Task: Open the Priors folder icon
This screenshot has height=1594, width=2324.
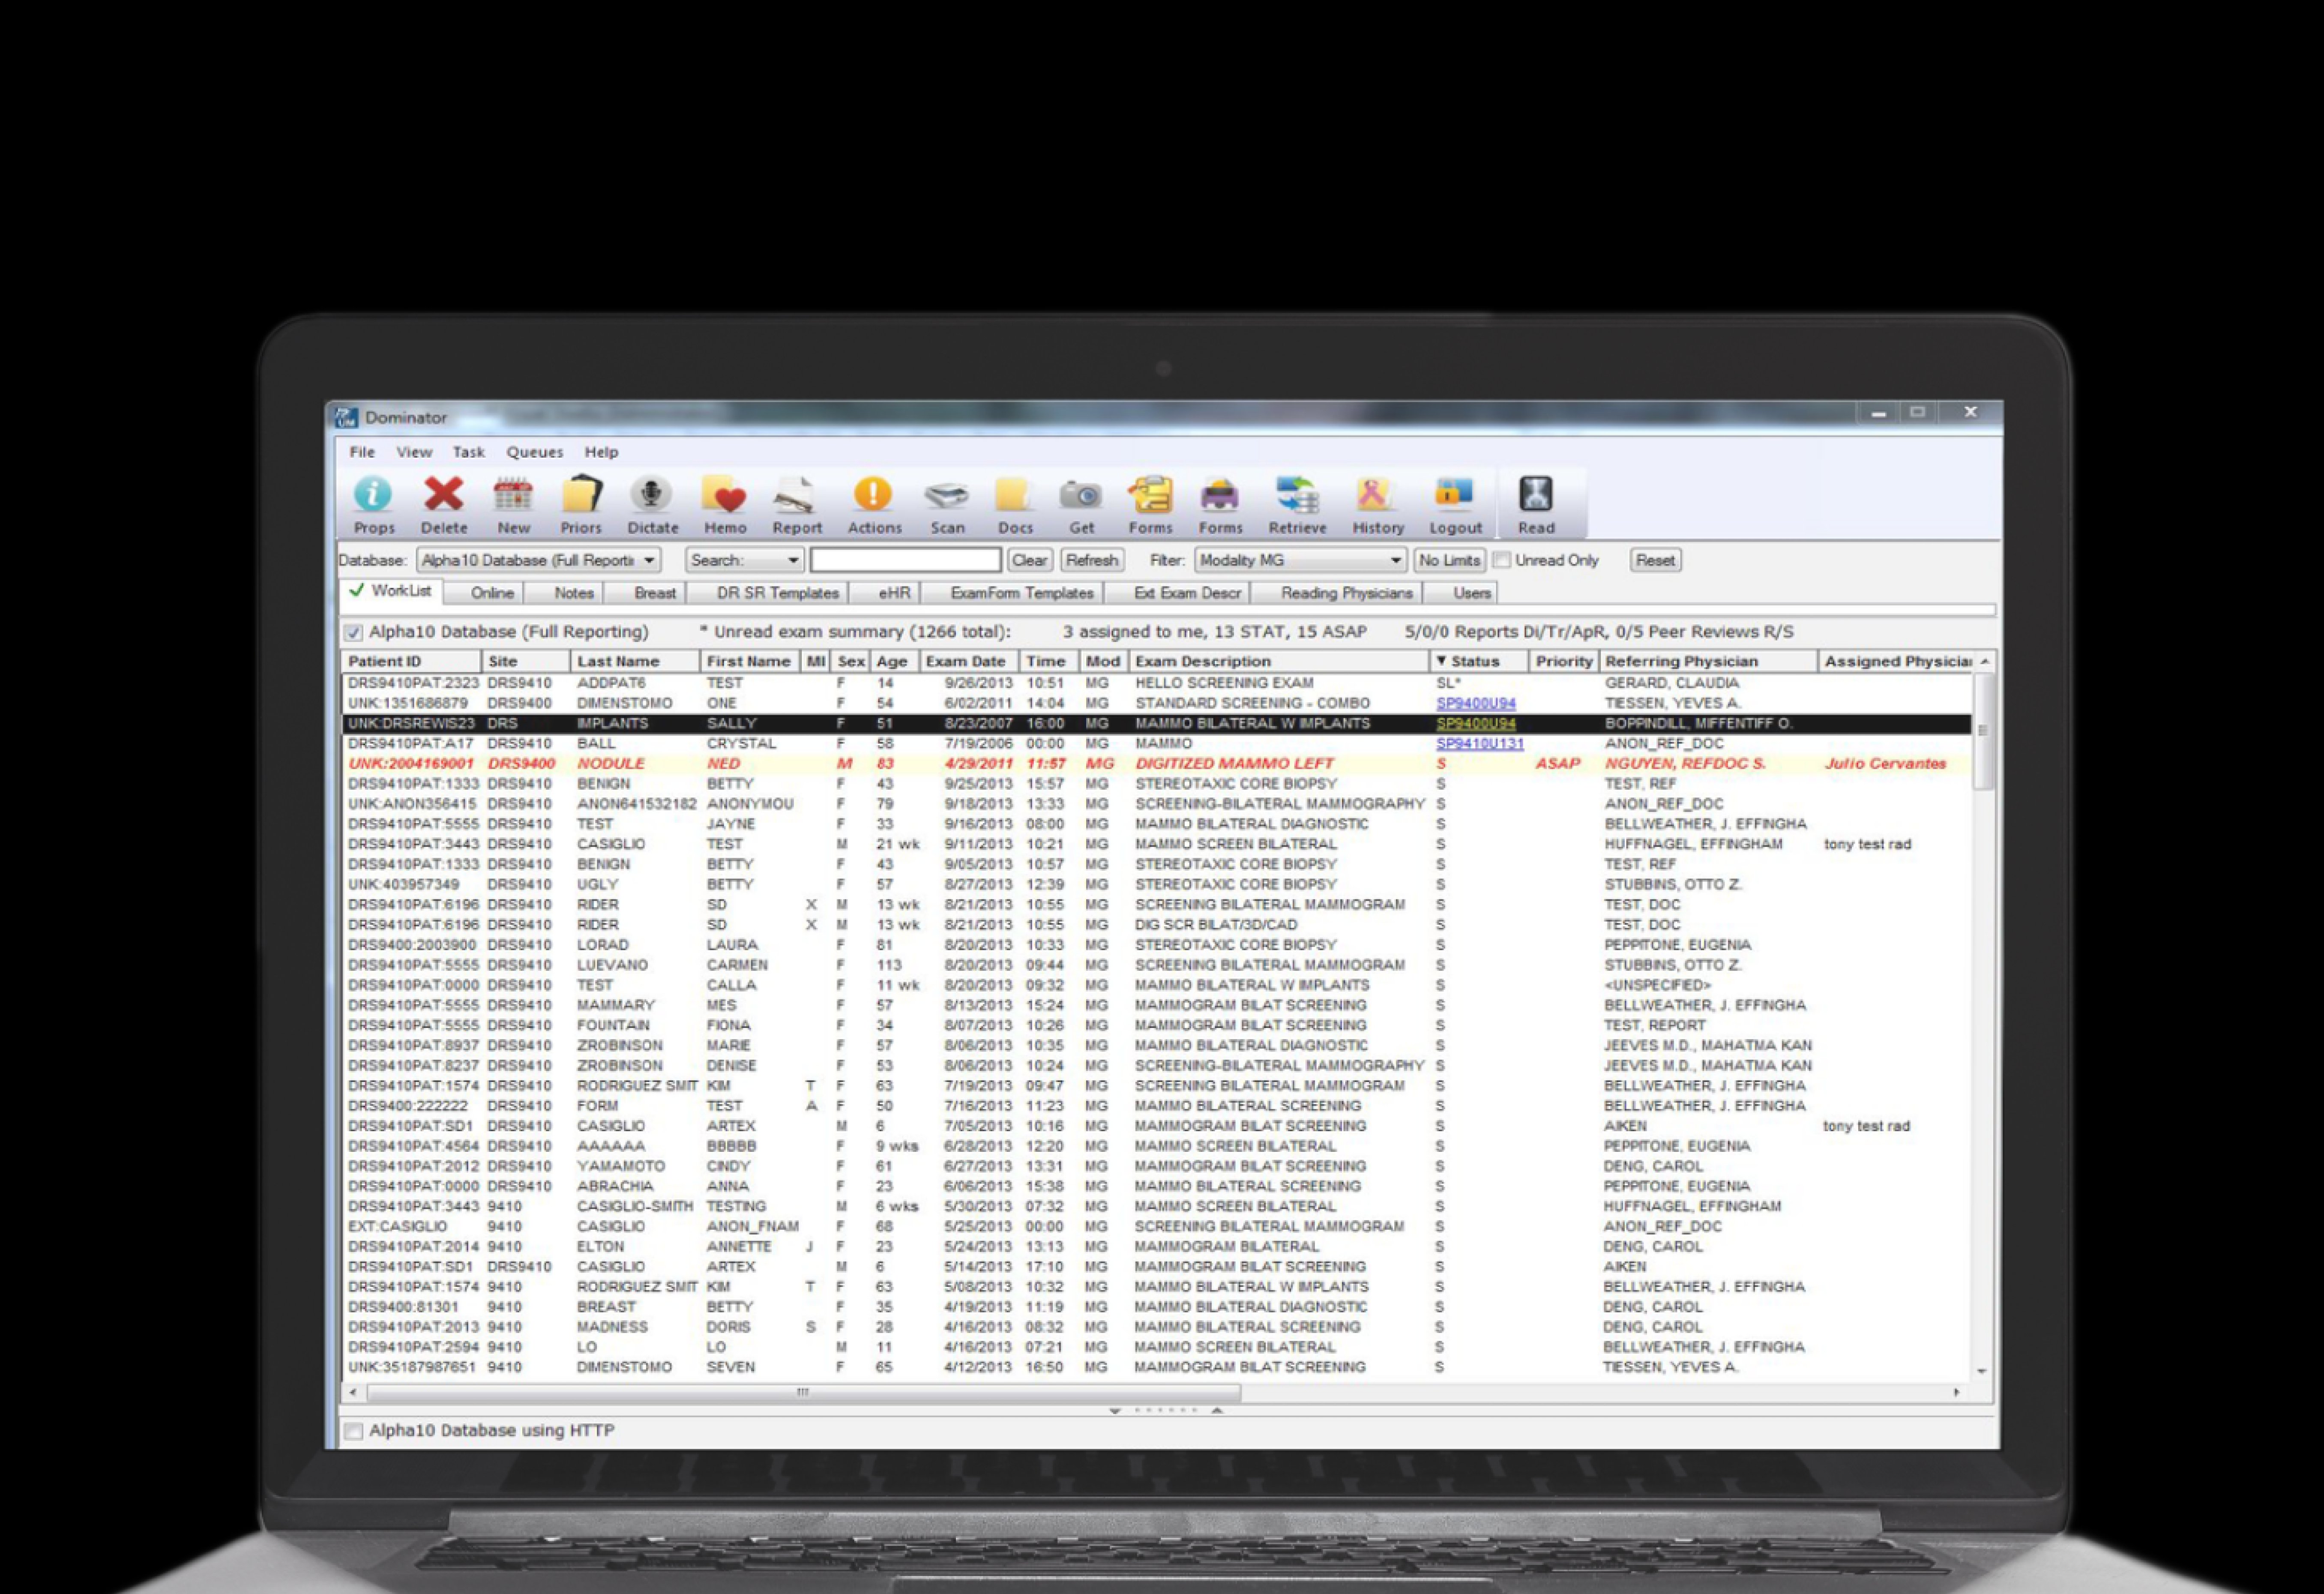Action: tap(581, 504)
